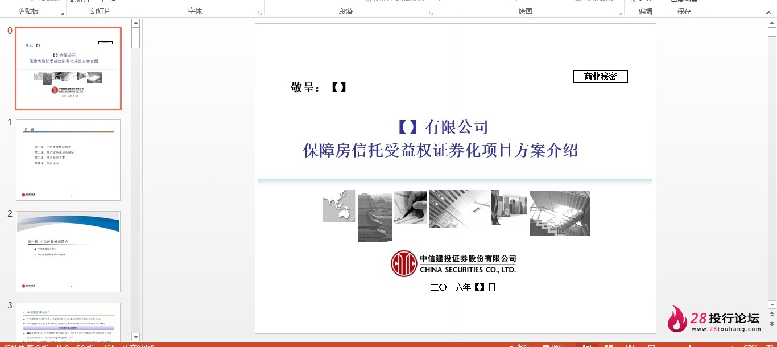
Task: Click the thumbnail pane scroll-down arrow
Action: tap(135, 337)
